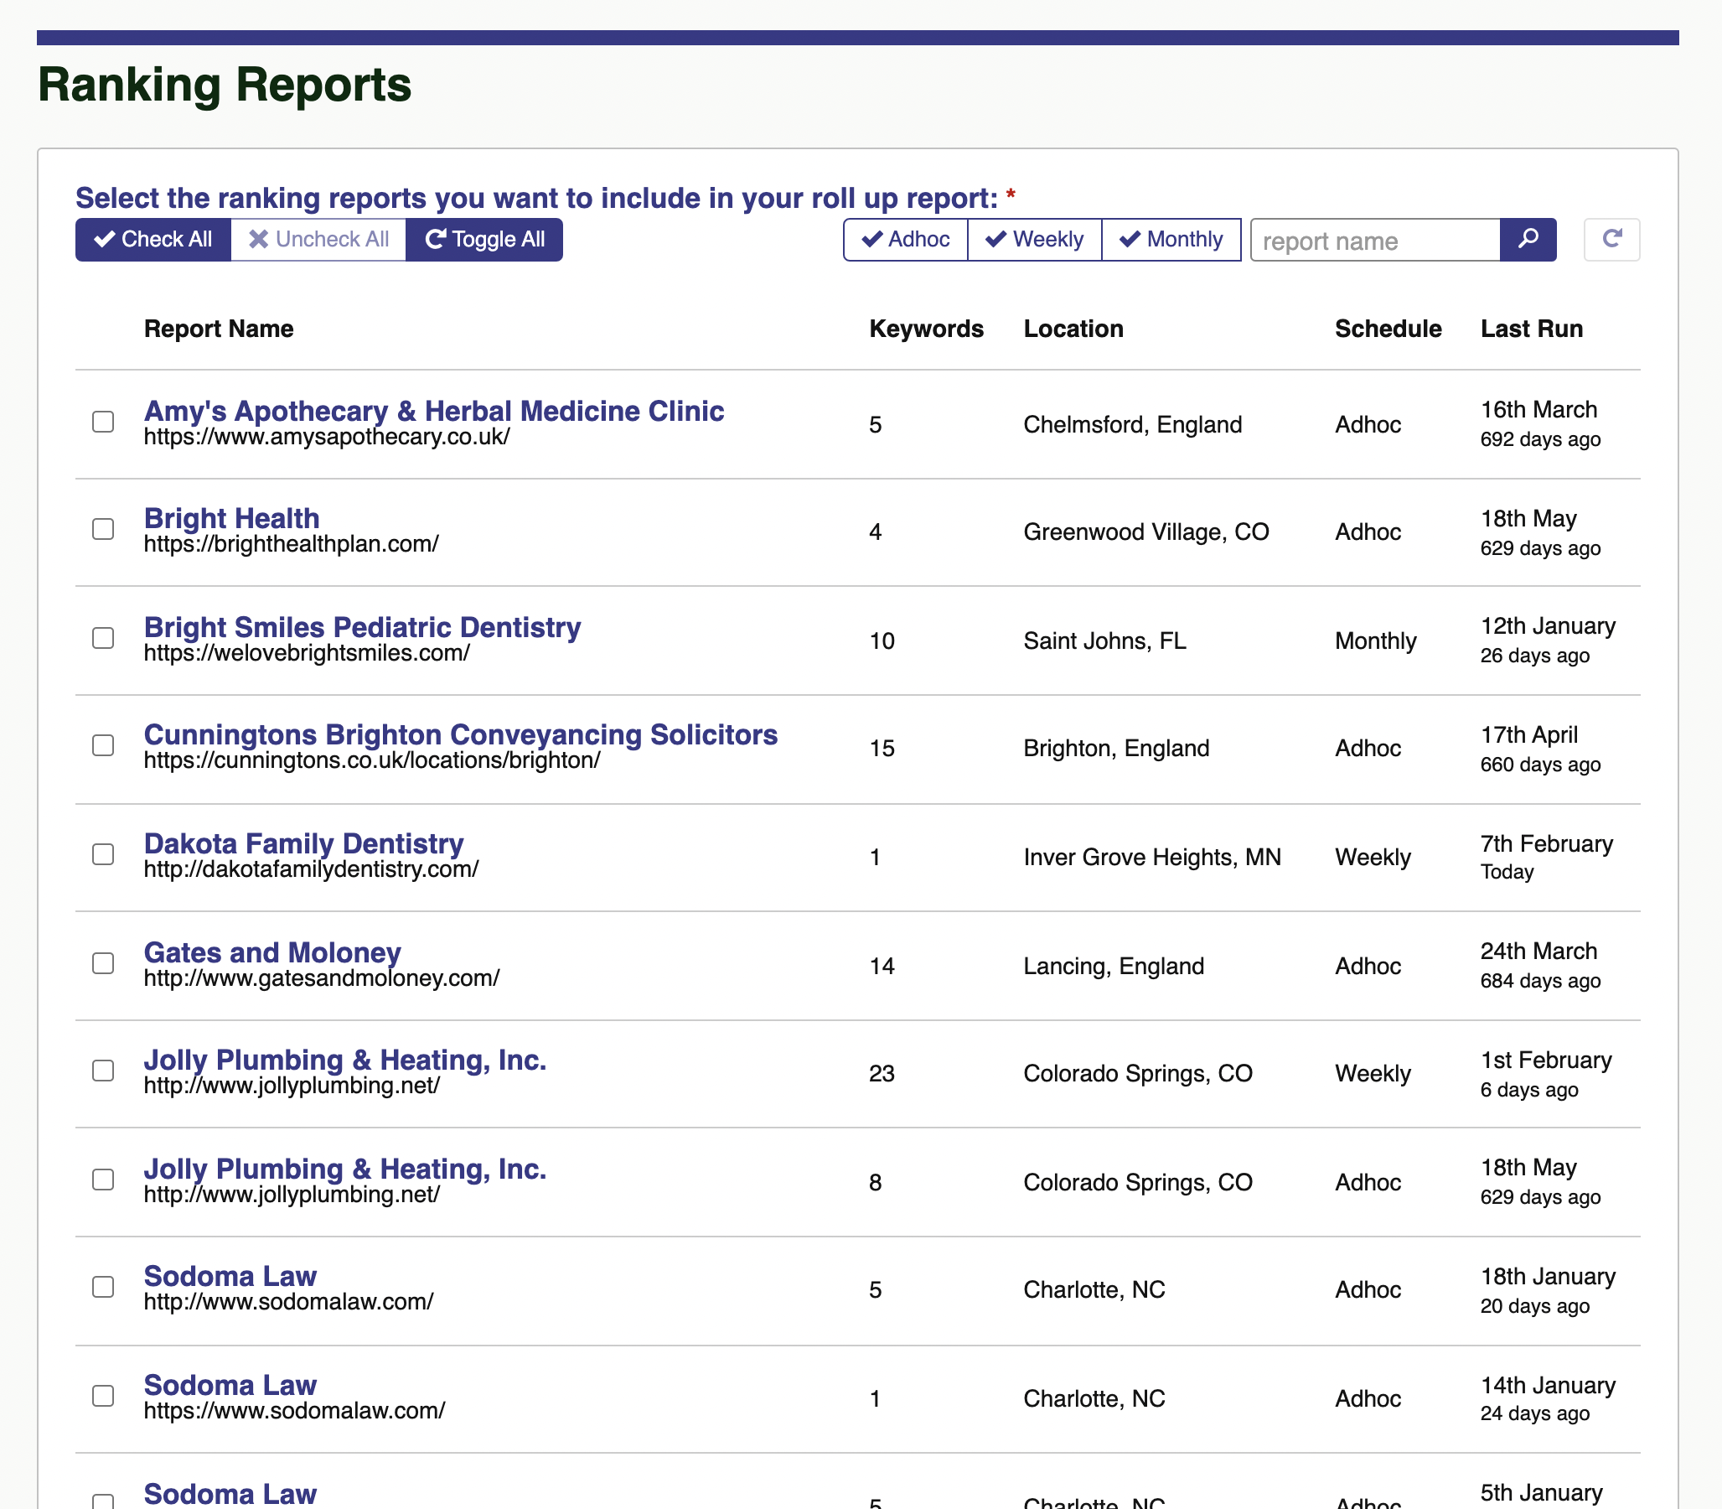Check the Sodoma Law 18th January checkbox
Viewport: 1722px width, 1509px height.
point(103,1287)
